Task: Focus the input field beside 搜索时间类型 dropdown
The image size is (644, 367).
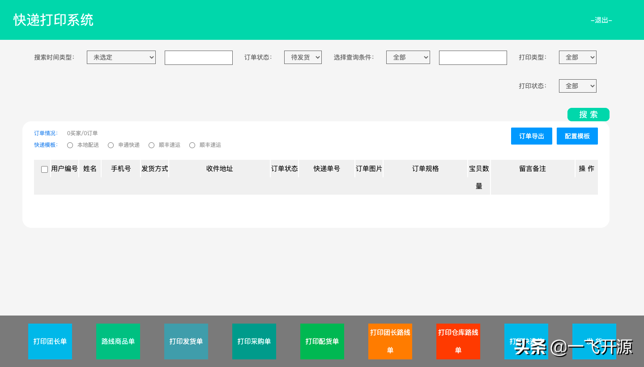Action: (199, 58)
